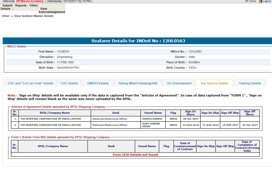Open the GMDSS Details tab
This screenshot has width=272, height=170.
click(98, 83)
